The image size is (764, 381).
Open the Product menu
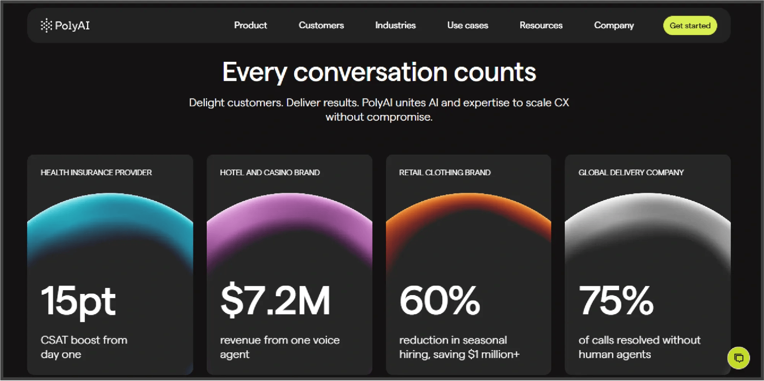point(250,25)
